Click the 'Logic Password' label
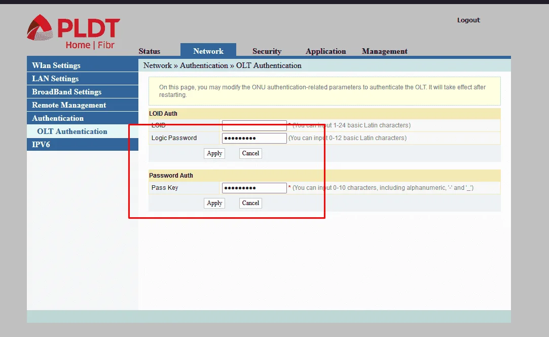Image resolution: width=549 pixels, height=337 pixels. tap(174, 138)
